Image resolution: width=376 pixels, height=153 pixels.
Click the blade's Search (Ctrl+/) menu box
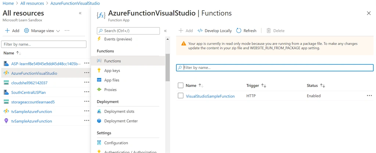click(128, 31)
